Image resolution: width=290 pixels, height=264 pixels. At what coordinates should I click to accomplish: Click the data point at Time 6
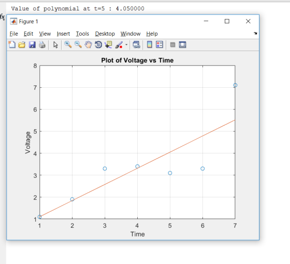click(202, 168)
